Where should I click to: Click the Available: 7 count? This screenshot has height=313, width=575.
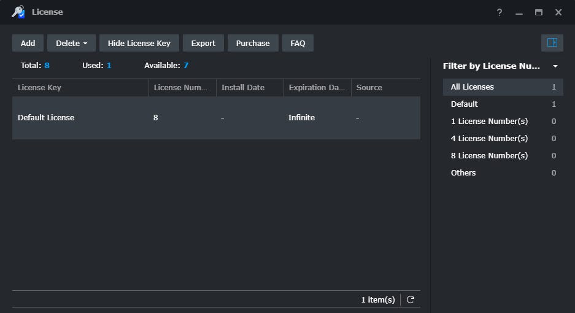tap(166, 65)
